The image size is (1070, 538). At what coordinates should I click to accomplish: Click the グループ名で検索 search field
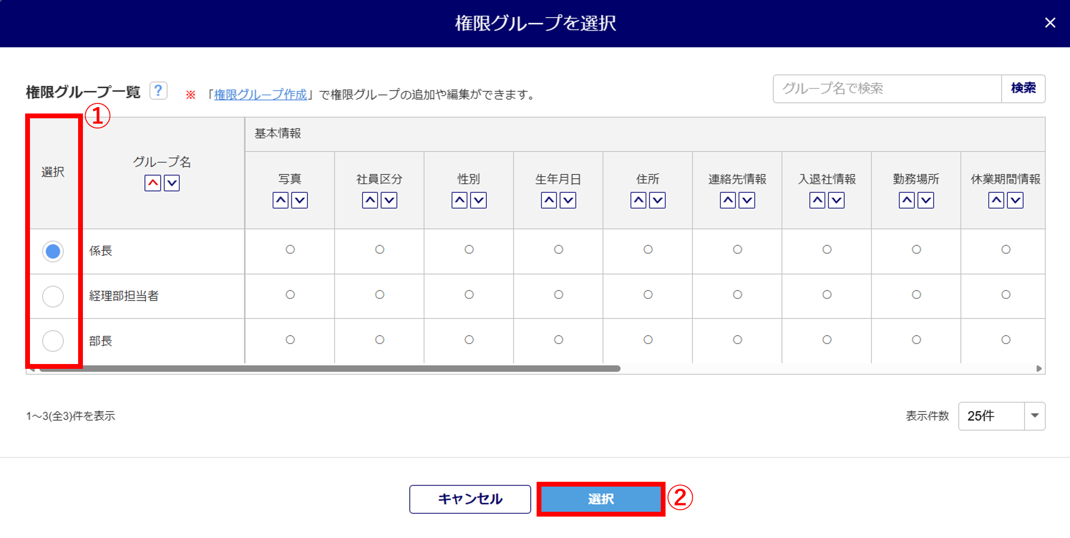[886, 88]
